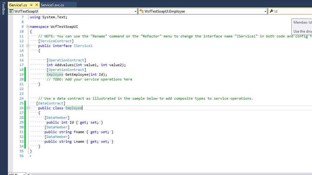Click the highlighted Employee return type on line 19

pyautogui.click(x=55, y=75)
